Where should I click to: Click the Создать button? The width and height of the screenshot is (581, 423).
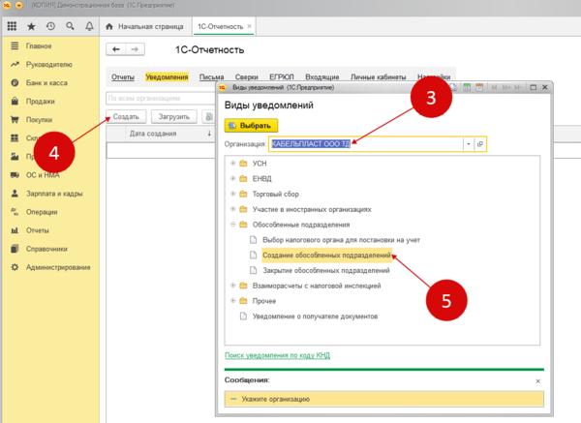coord(126,117)
